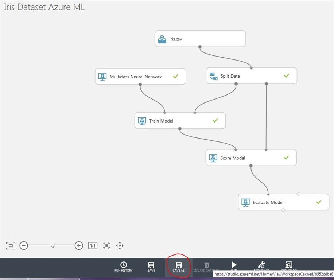Click the zoom to fit icon

tap(107, 245)
